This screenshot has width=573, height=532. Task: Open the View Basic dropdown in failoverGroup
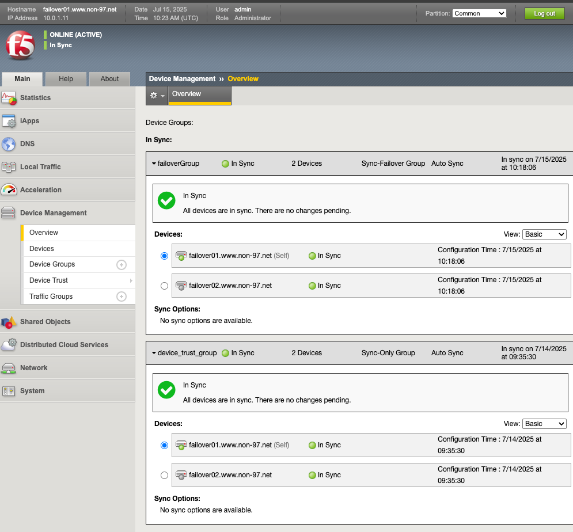click(x=544, y=234)
